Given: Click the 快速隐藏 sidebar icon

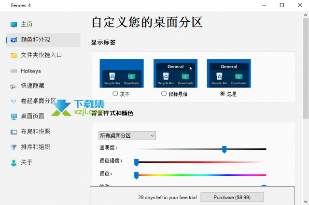Looking at the screenshot, I should 14,86.
